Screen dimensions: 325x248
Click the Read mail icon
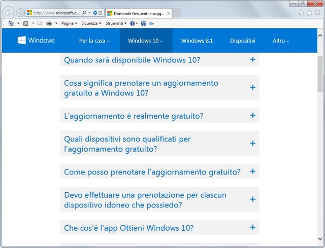coord(40,23)
